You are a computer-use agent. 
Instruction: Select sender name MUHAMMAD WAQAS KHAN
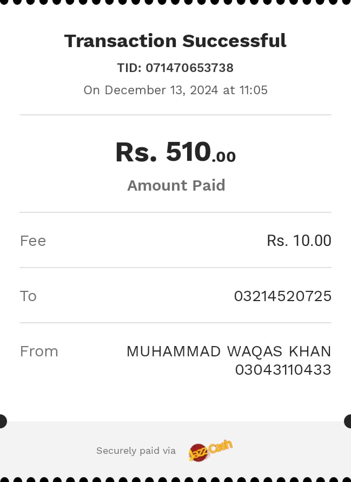tap(228, 351)
